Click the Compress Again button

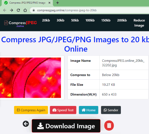[x=31, y=110]
